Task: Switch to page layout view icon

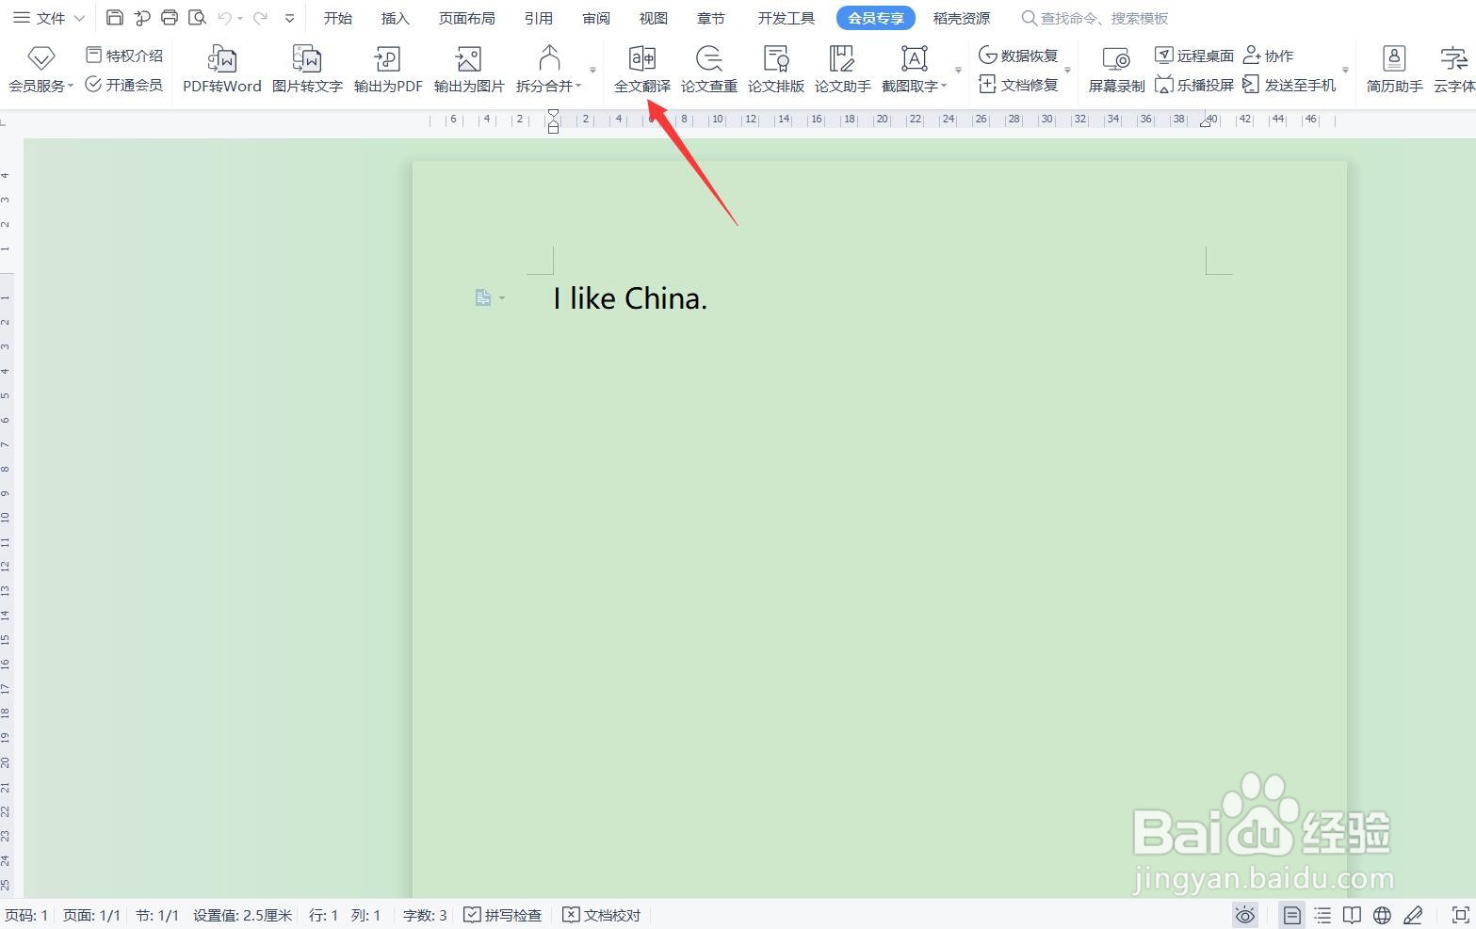Action: (1292, 915)
